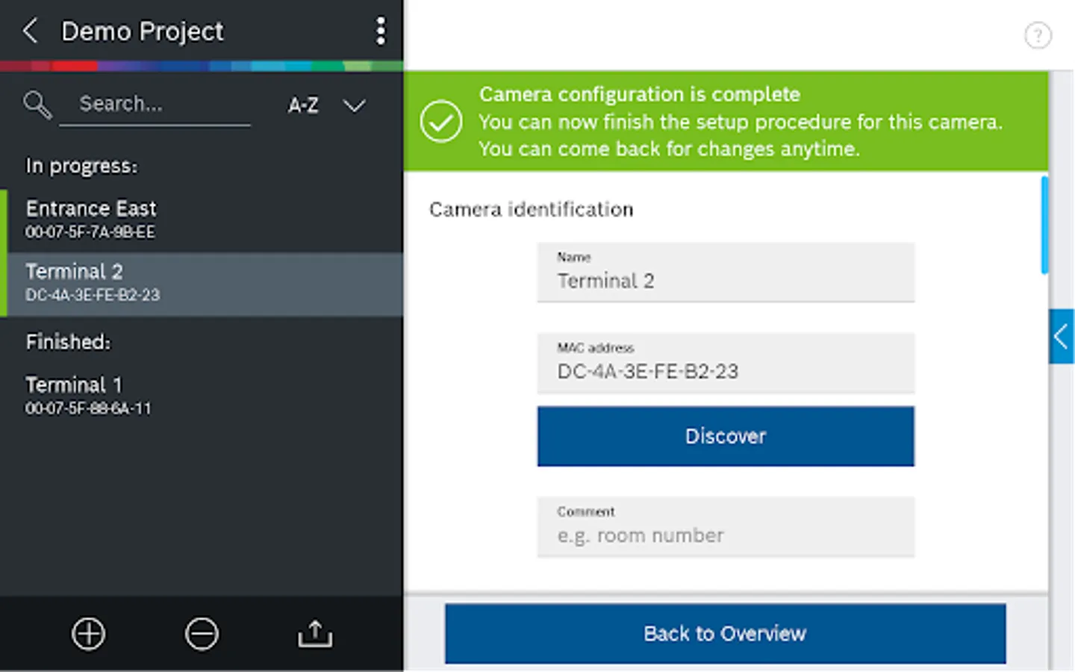Go back using the arrow beside Demo Project
Screen dimensions: 1075x672
pyautogui.click(x=30, y=31)
